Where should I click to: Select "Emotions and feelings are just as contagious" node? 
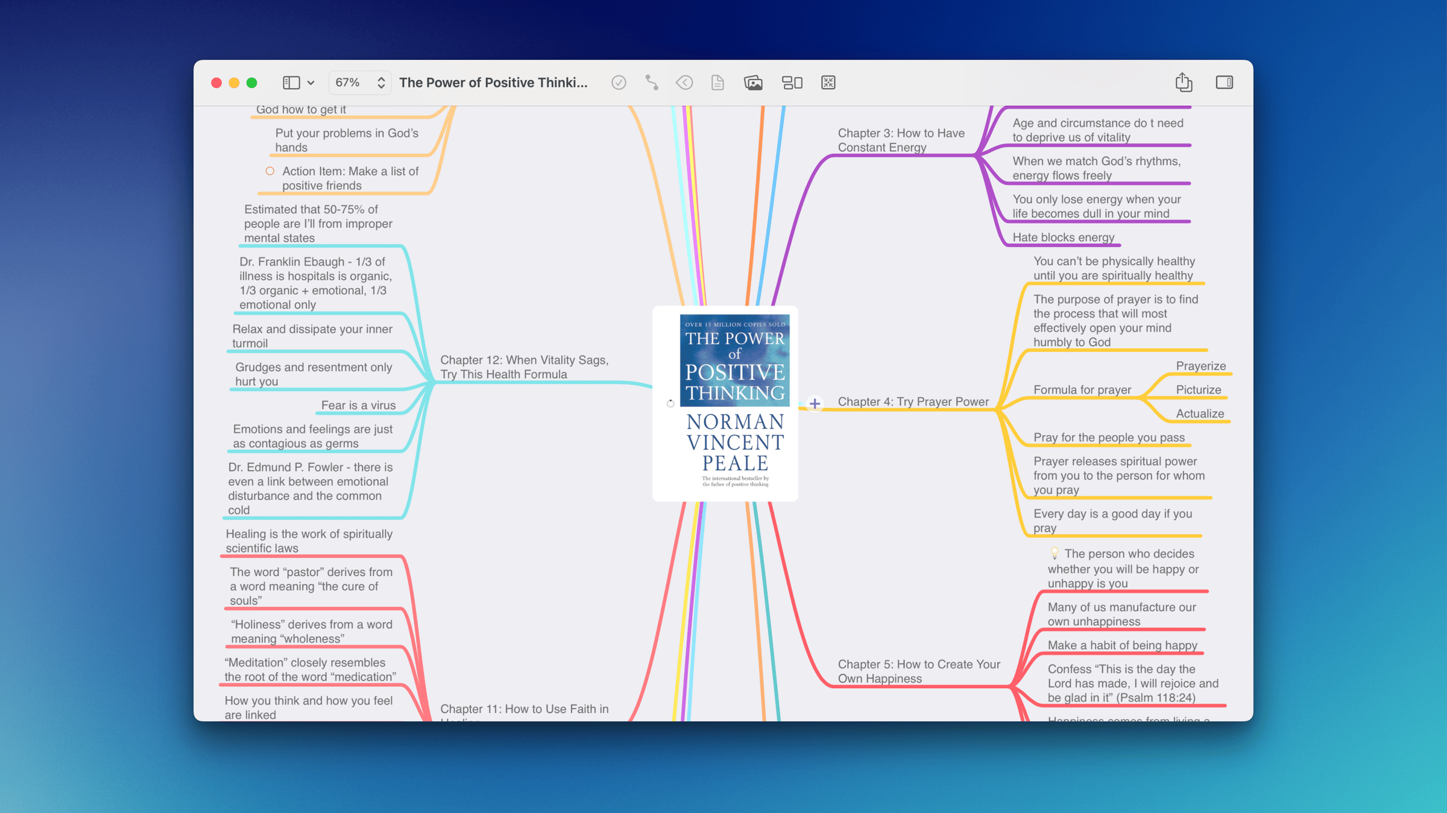click(x=312, y=436)
